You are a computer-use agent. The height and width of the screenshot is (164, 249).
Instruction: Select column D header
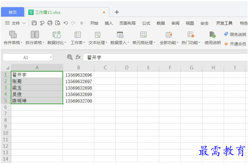(126, 68)
